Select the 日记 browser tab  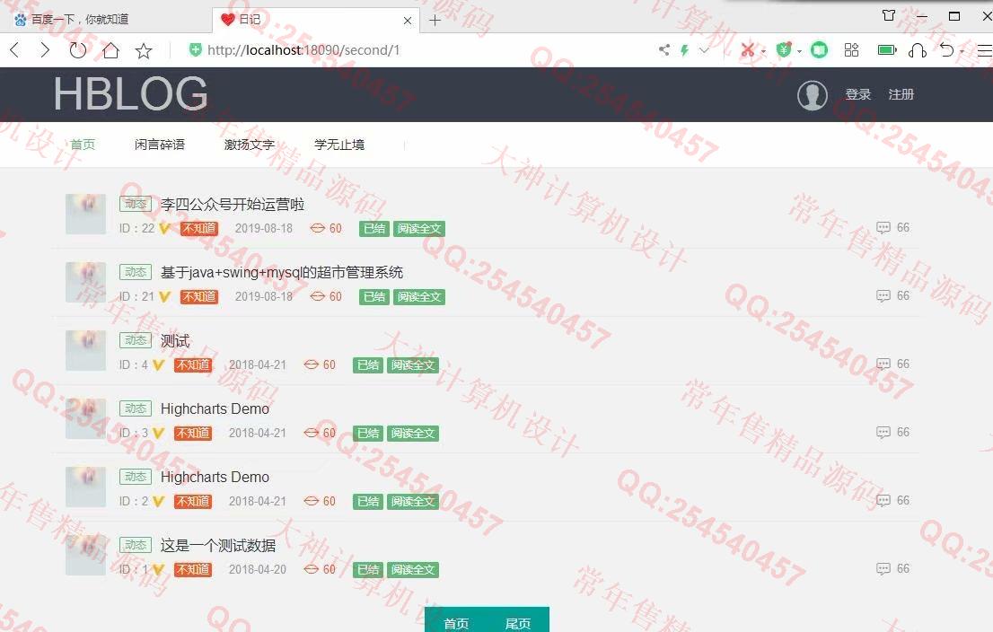click(x=317, y=20)
